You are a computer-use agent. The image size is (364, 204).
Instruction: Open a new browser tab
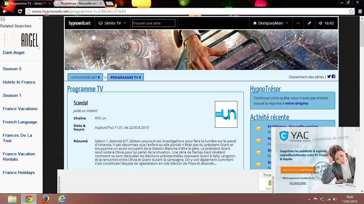(x=109, y=3)
